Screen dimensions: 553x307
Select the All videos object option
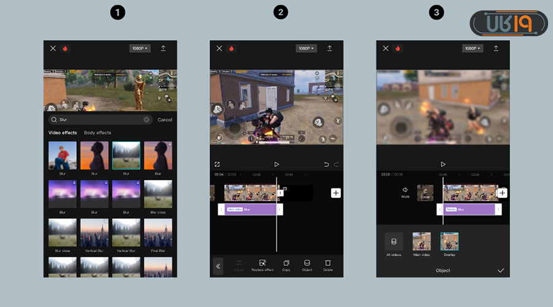(x=394, y=242)
